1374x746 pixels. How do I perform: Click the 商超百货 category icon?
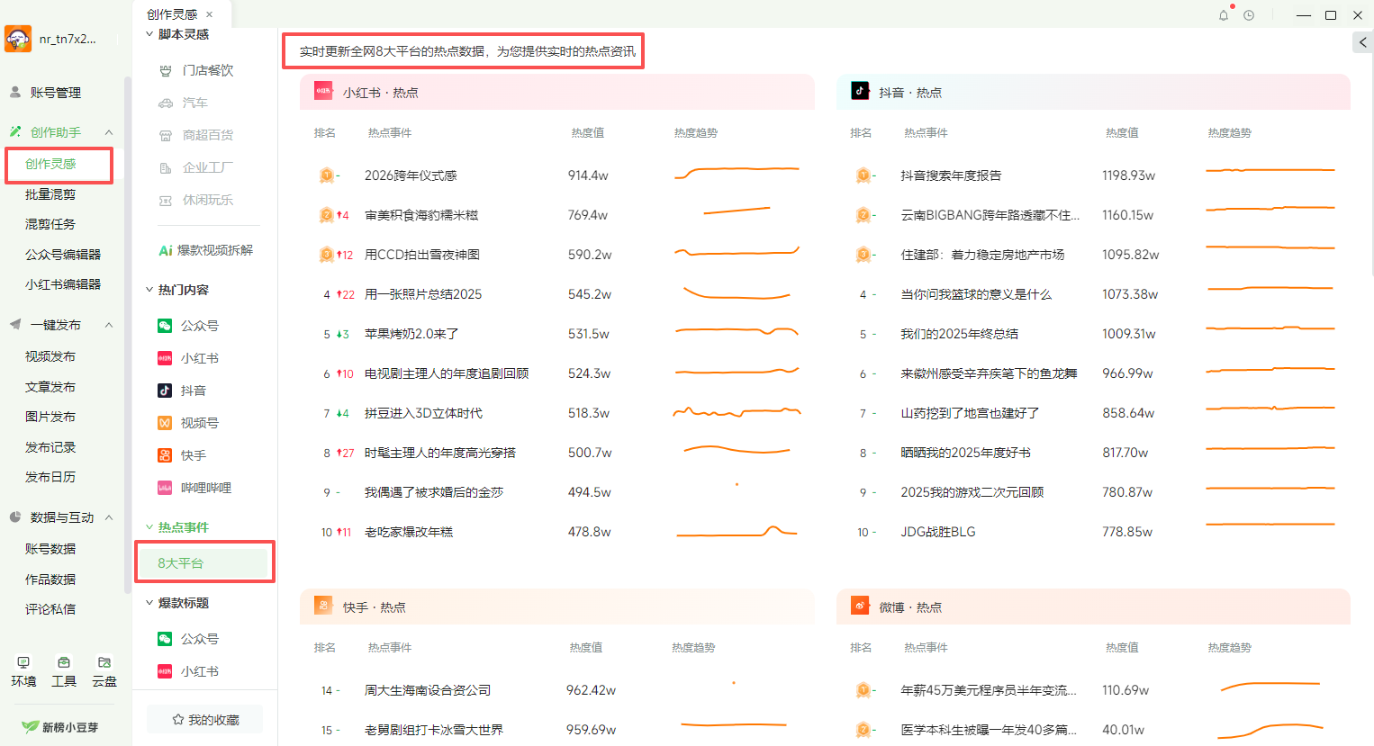pos(166,135)
